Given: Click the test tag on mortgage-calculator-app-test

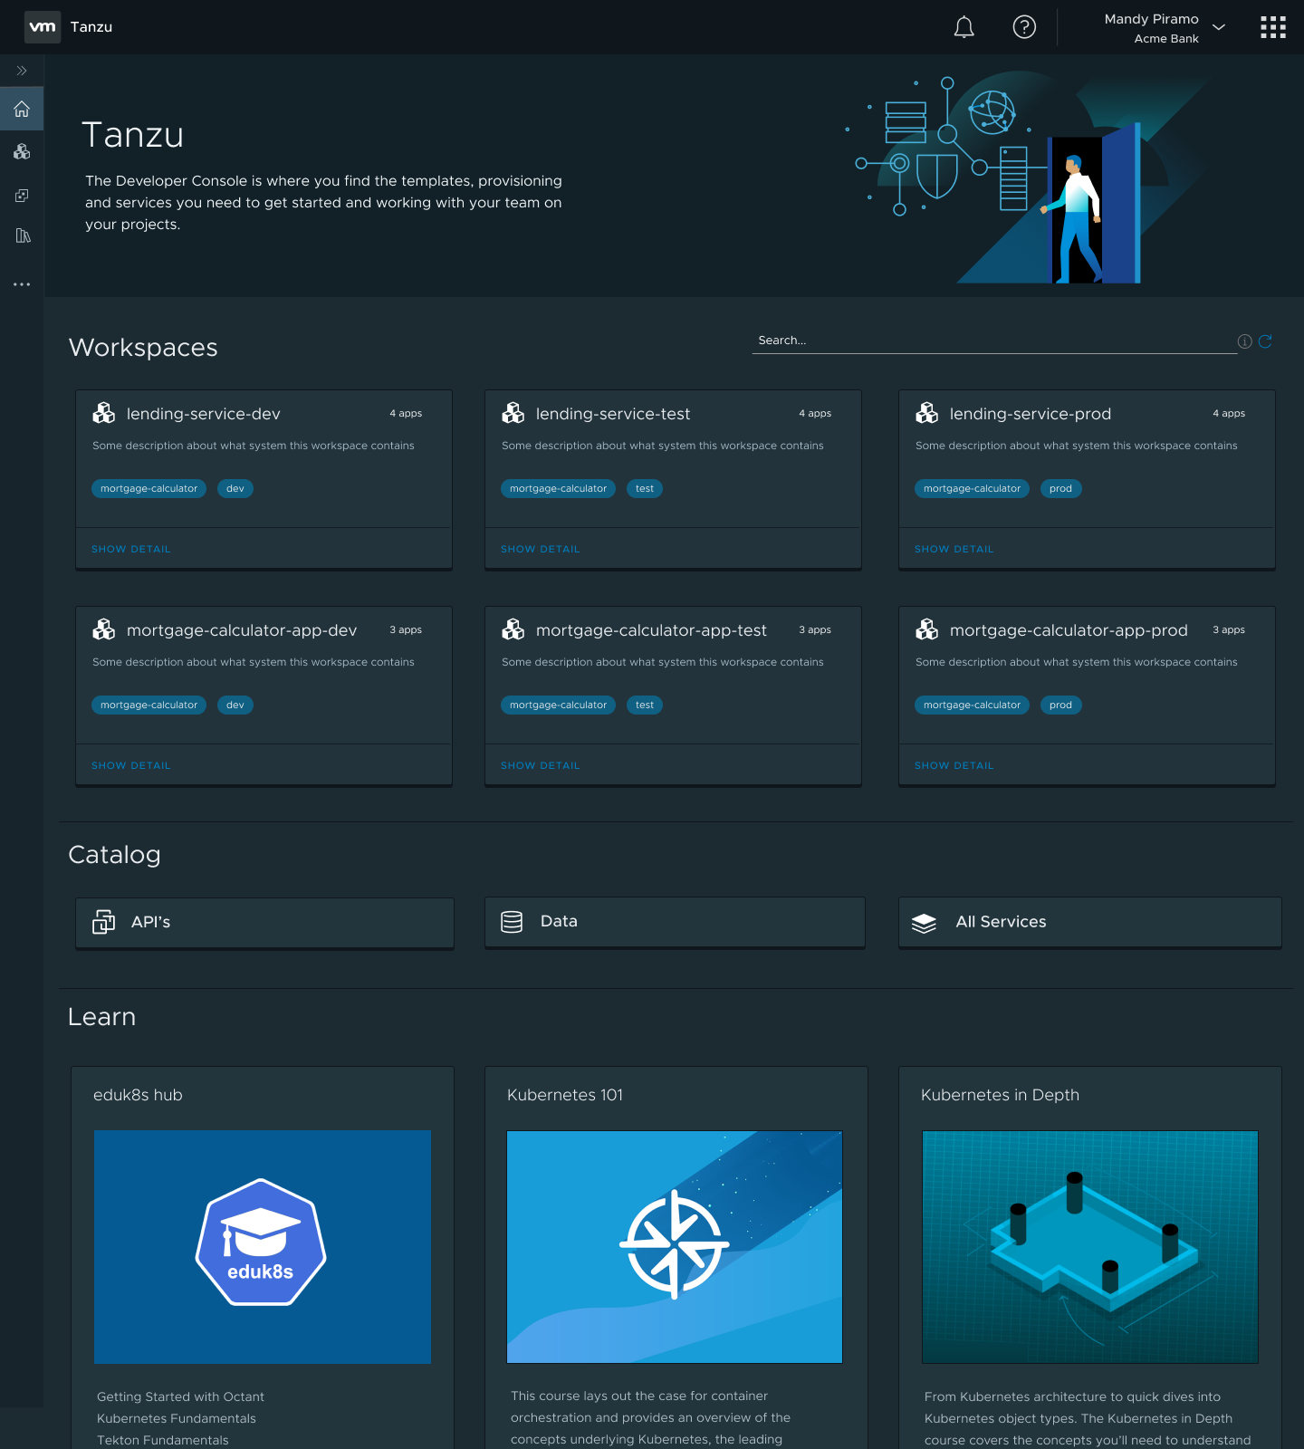Looking at the screenshot, I should (645, 705).
